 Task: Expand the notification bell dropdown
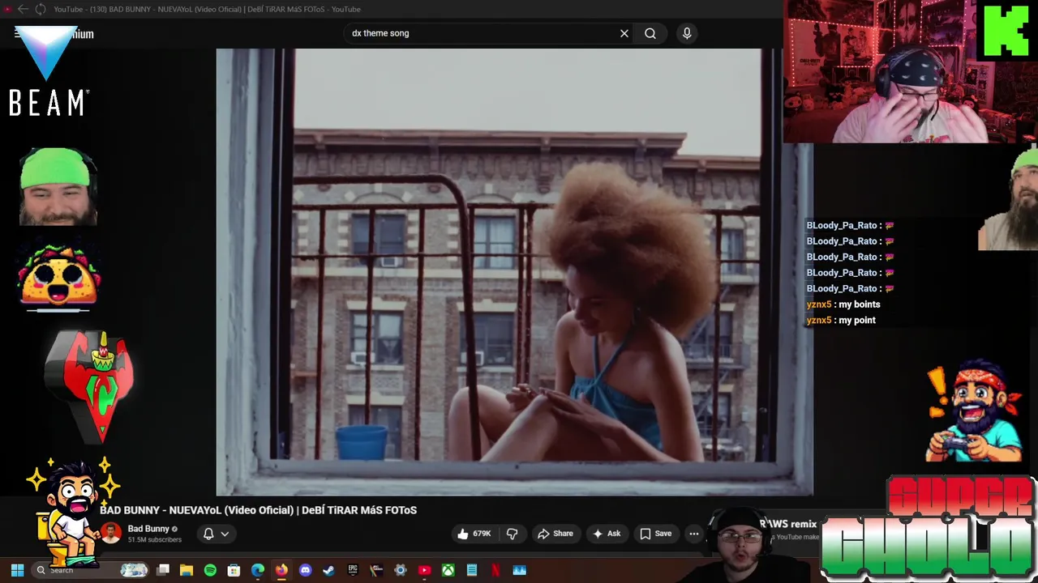pyautogui.click(x=216, y=534)
